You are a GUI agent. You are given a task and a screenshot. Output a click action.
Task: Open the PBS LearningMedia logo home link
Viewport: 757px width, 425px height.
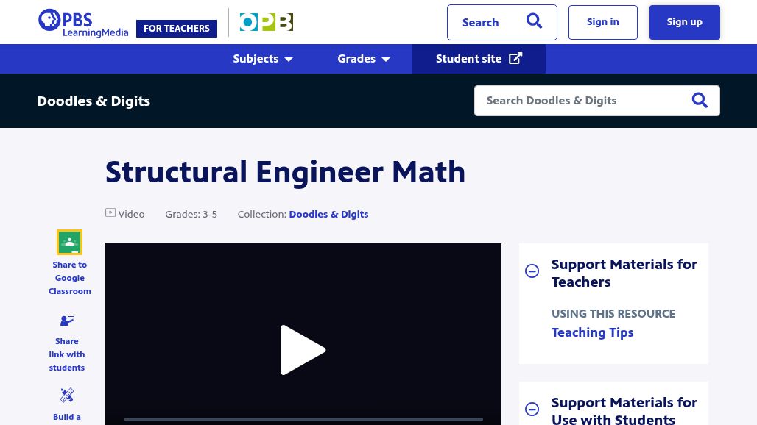(x=83, y=23)
